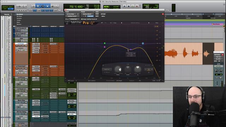226x127 pixels.
Task: Click the red target button in plugin header
Action: (163, 14)
